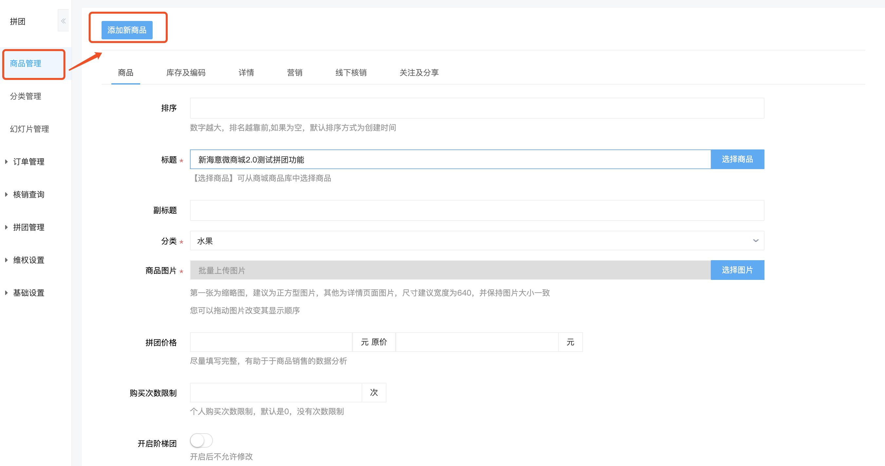Collapse the sidebar with the double-chevron icon
Viewport: 885px width, 466px height.
pyautogui.click(x=63, y=21)
